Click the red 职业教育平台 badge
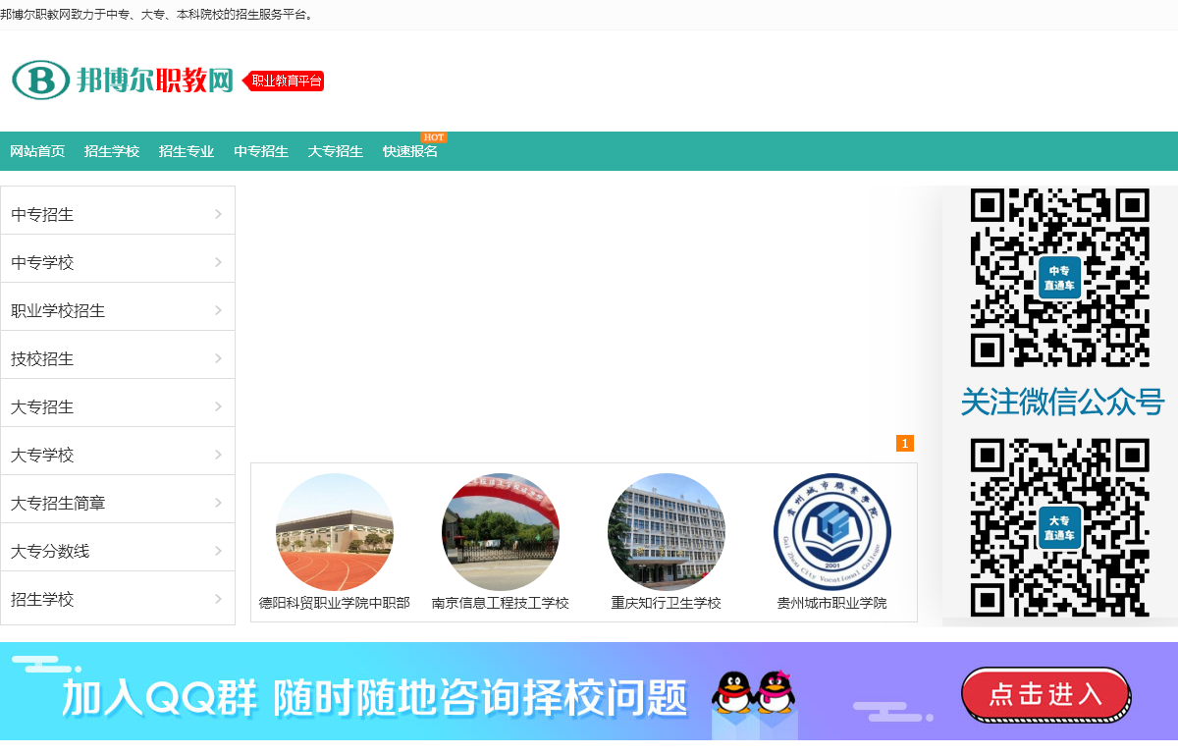 click(285, 81)
